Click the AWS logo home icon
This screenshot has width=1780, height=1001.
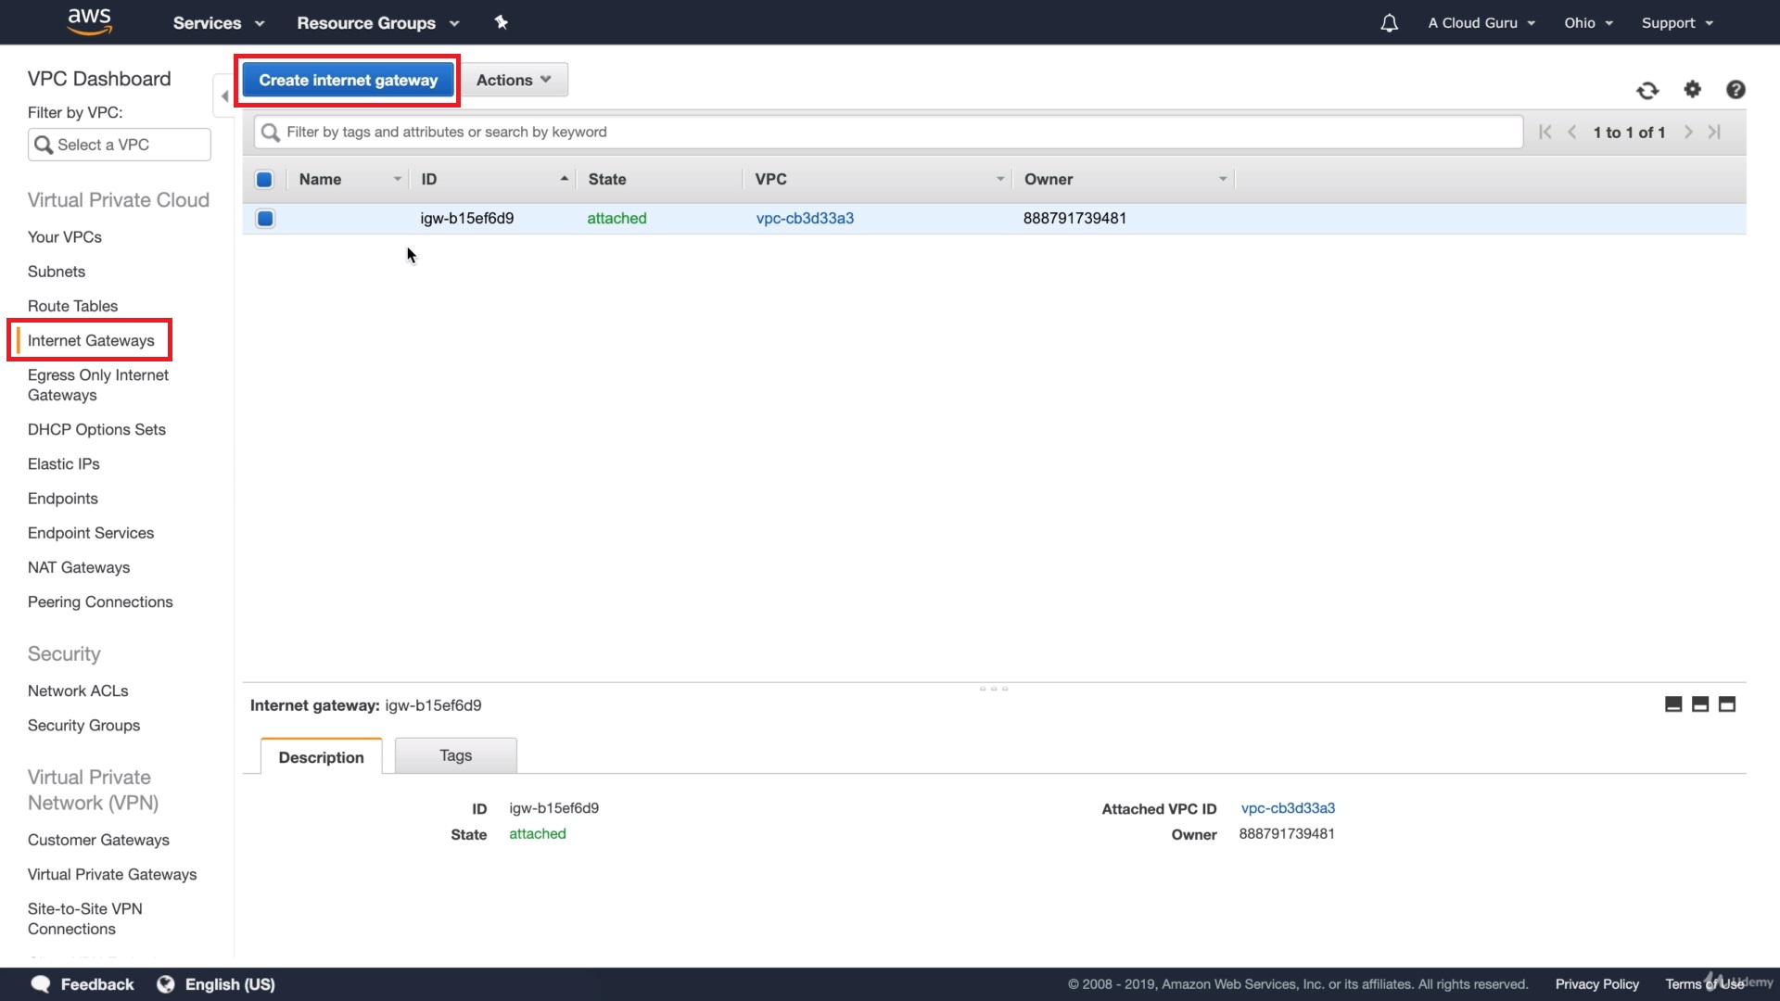coord(90,21)
